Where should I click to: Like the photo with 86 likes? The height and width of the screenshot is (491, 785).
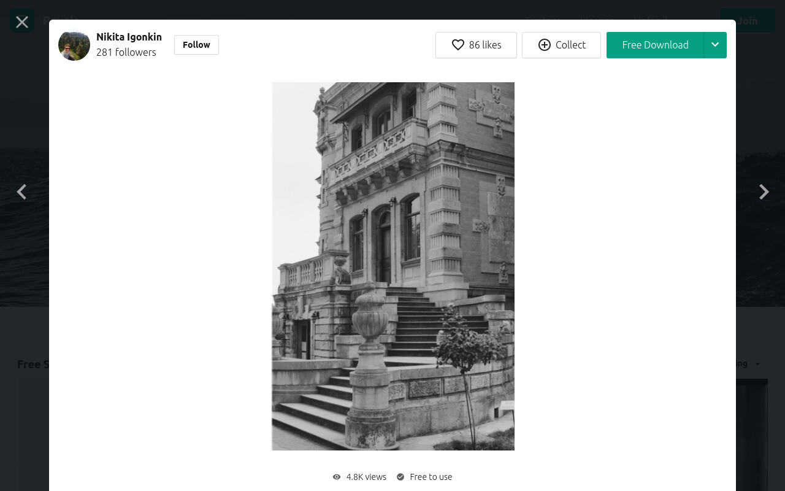click(x=476, y=45)
